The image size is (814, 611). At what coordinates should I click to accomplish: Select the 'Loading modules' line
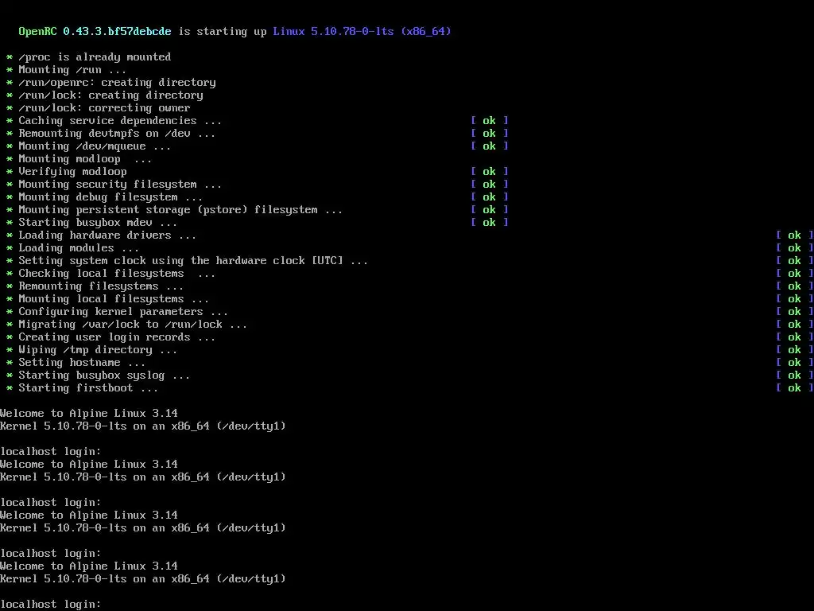tap(79, 248)
